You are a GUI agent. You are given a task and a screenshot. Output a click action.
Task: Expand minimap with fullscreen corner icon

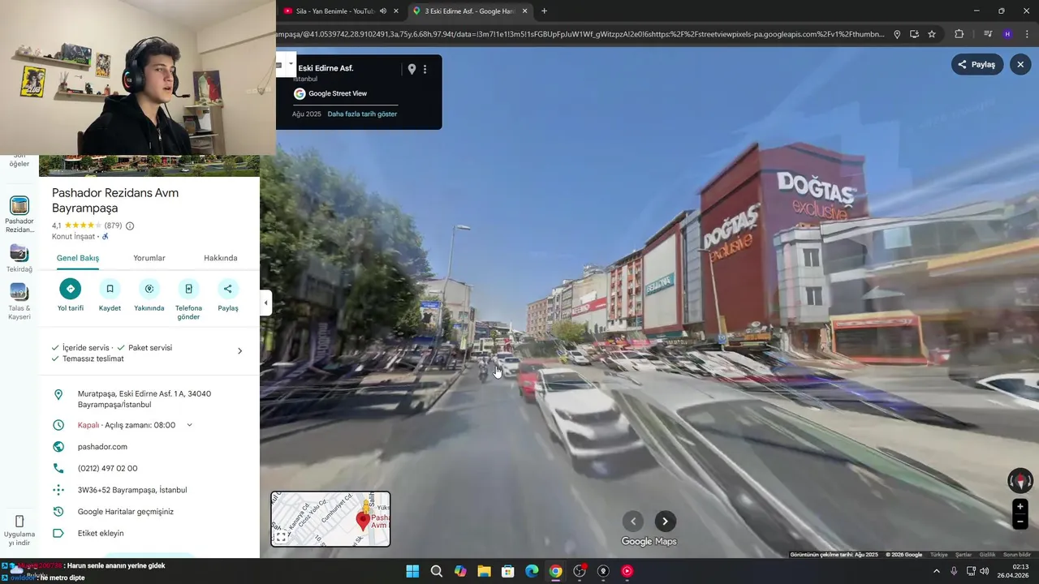click(x=281, y=537)
